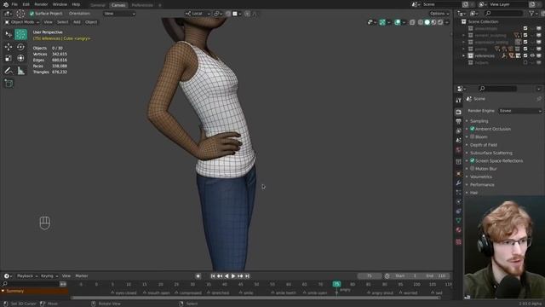Choose the Rotate tool

[20, 47]
